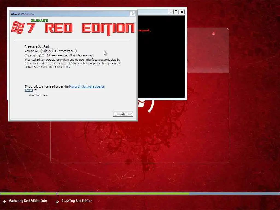This screenshot has height=210, width=280.
Task: Click the 'Copyright © 2016 Freeware Sys' line
Action: pyautogui.click(x=59, y=55)
